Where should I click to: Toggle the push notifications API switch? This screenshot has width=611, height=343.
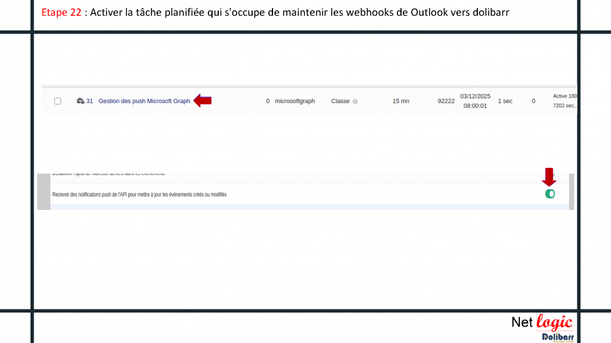550,194
